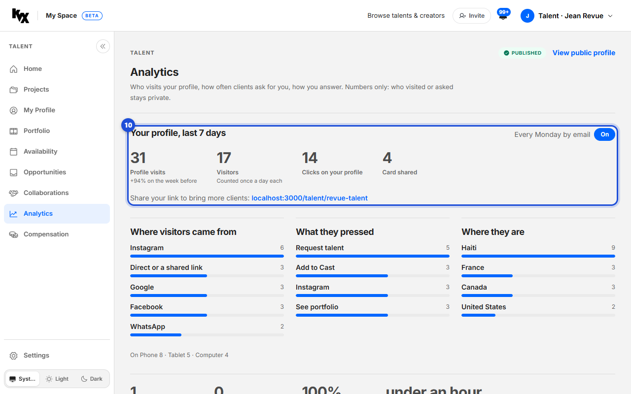Open the View public profile link

[x=584, y=53]
